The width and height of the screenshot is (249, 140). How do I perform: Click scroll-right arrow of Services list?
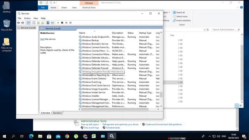pyautogui.click(x=158, y=109)
